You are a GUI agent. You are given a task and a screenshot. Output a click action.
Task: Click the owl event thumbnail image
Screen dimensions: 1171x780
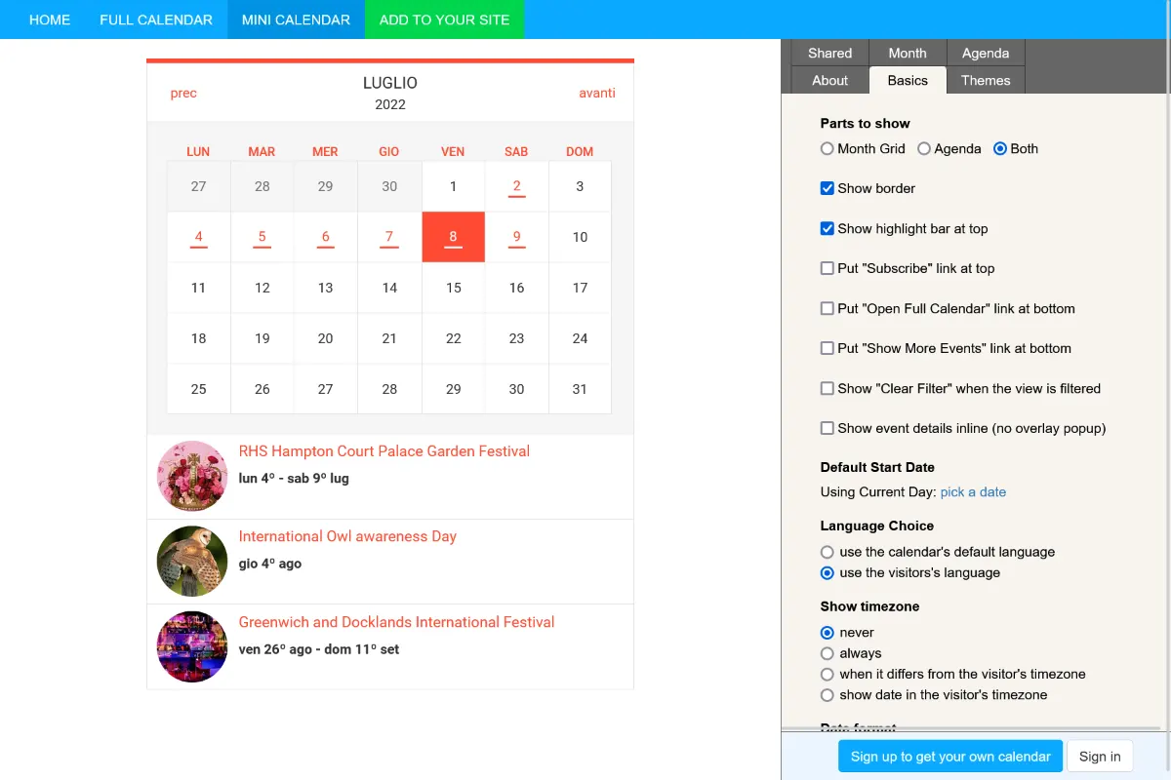coord(192,561)
